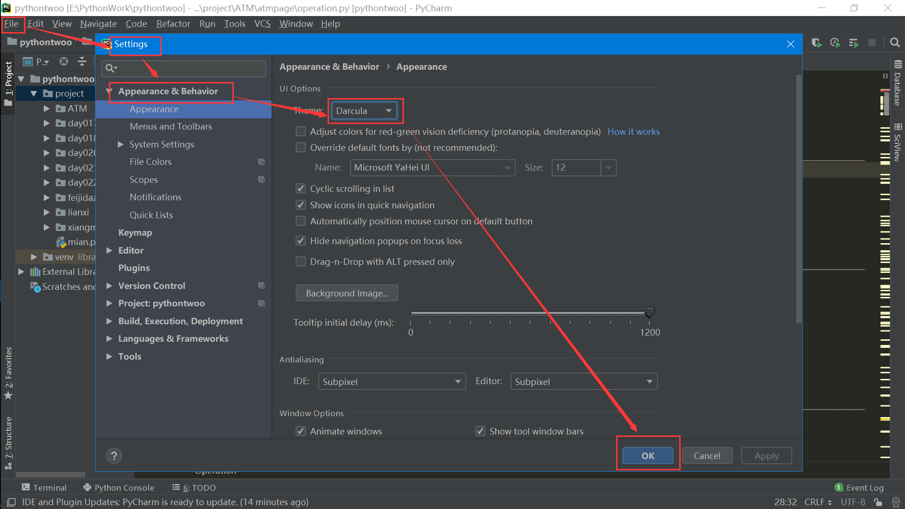Open the File menu
Screen dimensions: 905x509
(11, 24)
